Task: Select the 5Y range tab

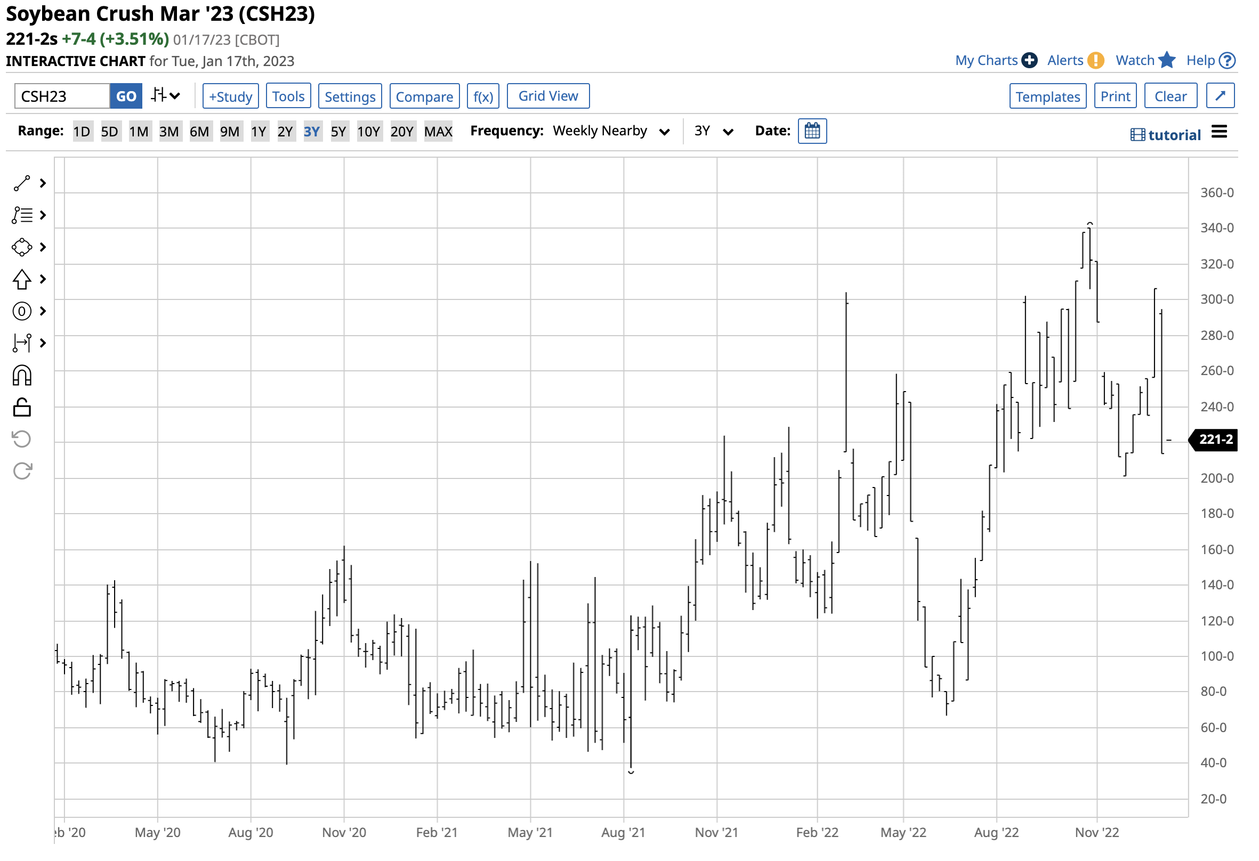Action: [x=339, y=132]
